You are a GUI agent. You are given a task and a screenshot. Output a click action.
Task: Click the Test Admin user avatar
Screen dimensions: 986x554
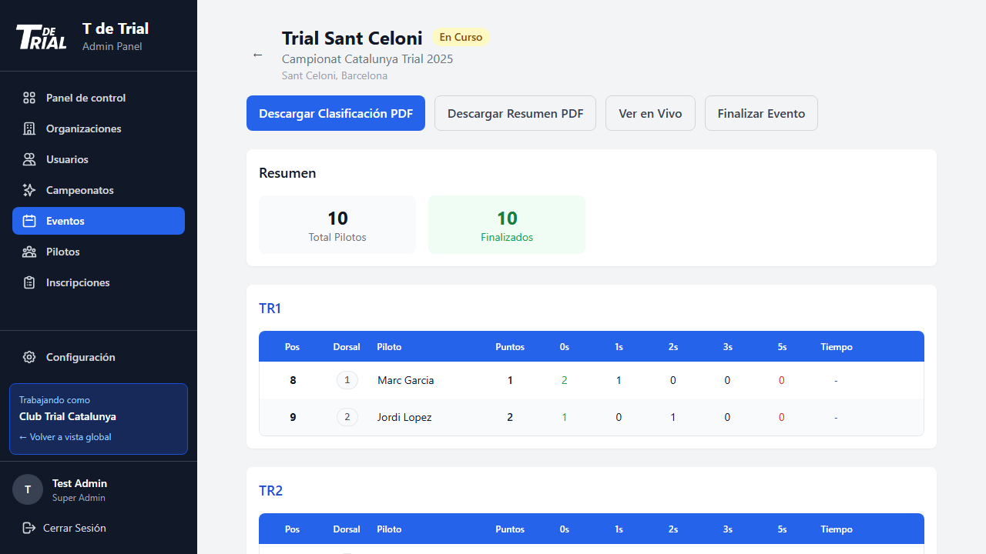click(28, 489)
